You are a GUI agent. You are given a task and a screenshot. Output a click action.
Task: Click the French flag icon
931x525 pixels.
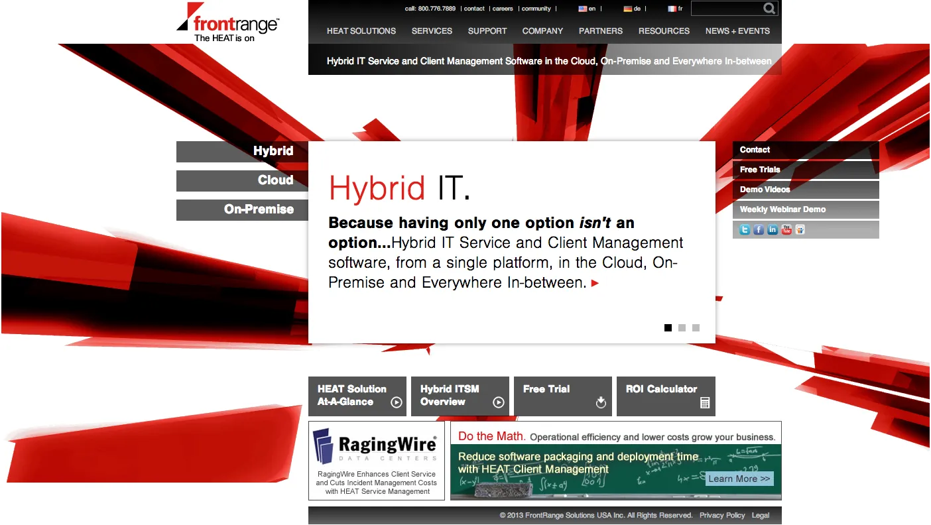click(672, 9)
